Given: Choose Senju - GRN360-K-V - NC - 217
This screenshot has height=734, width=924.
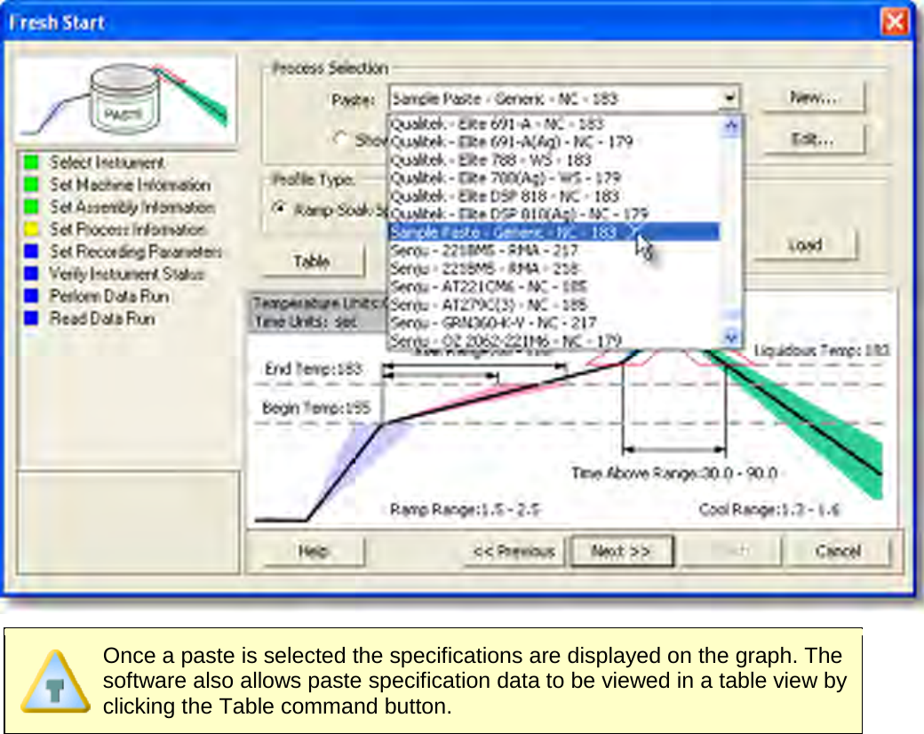Looking at the screenshot, I should point(554,323).
